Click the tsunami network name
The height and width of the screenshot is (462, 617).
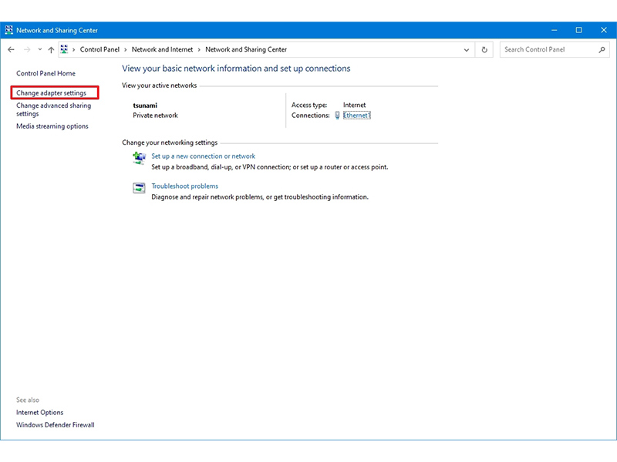[x=145, y=105]
